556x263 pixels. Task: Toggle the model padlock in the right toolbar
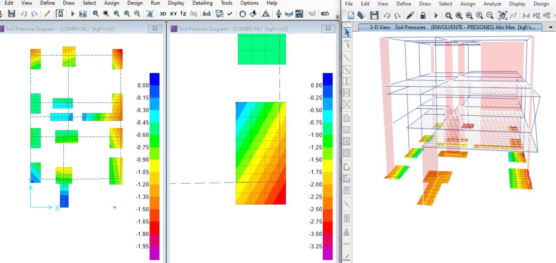[x=423, y=16]
